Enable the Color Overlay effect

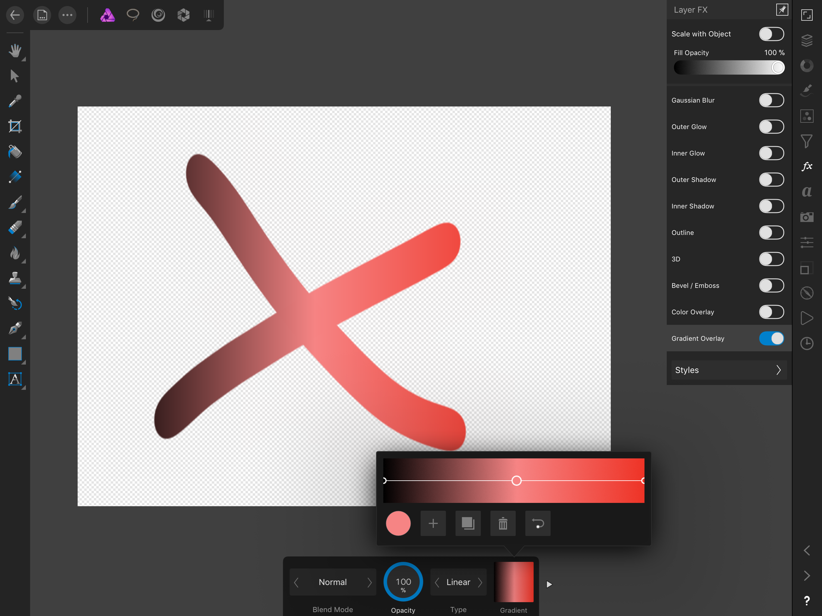coord(771,312)
